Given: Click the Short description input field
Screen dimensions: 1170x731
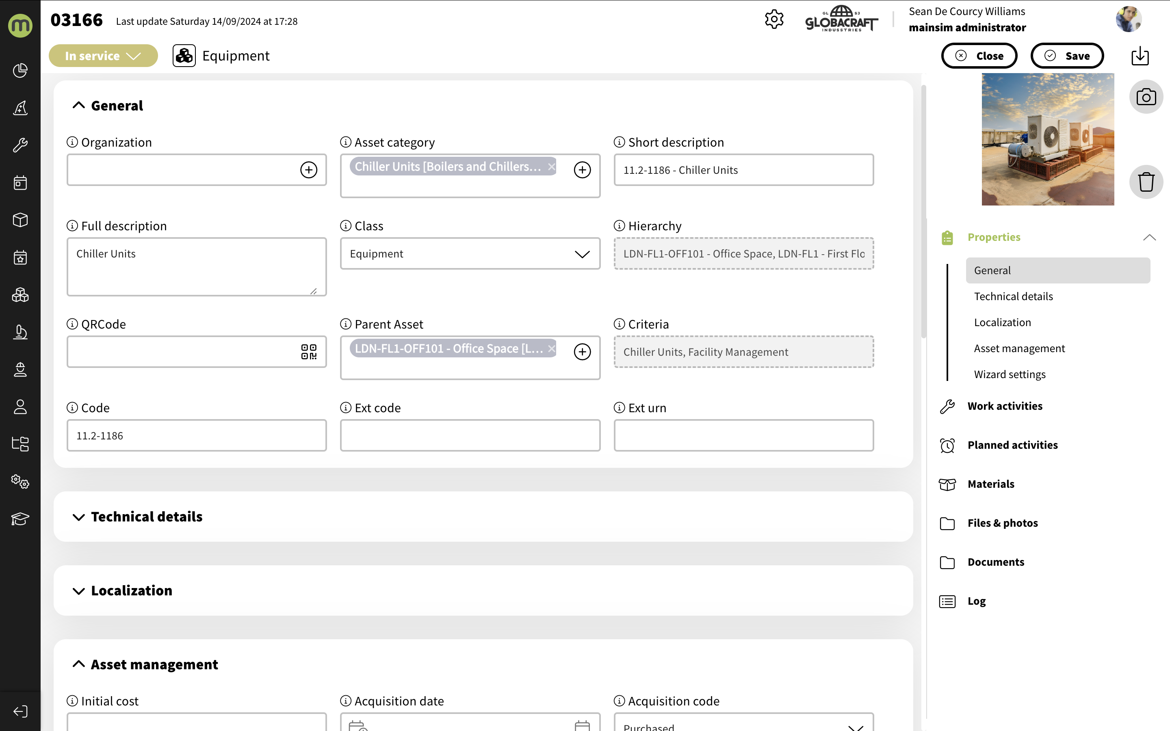Looking at the screenshot, I should [x=743, y=170].
